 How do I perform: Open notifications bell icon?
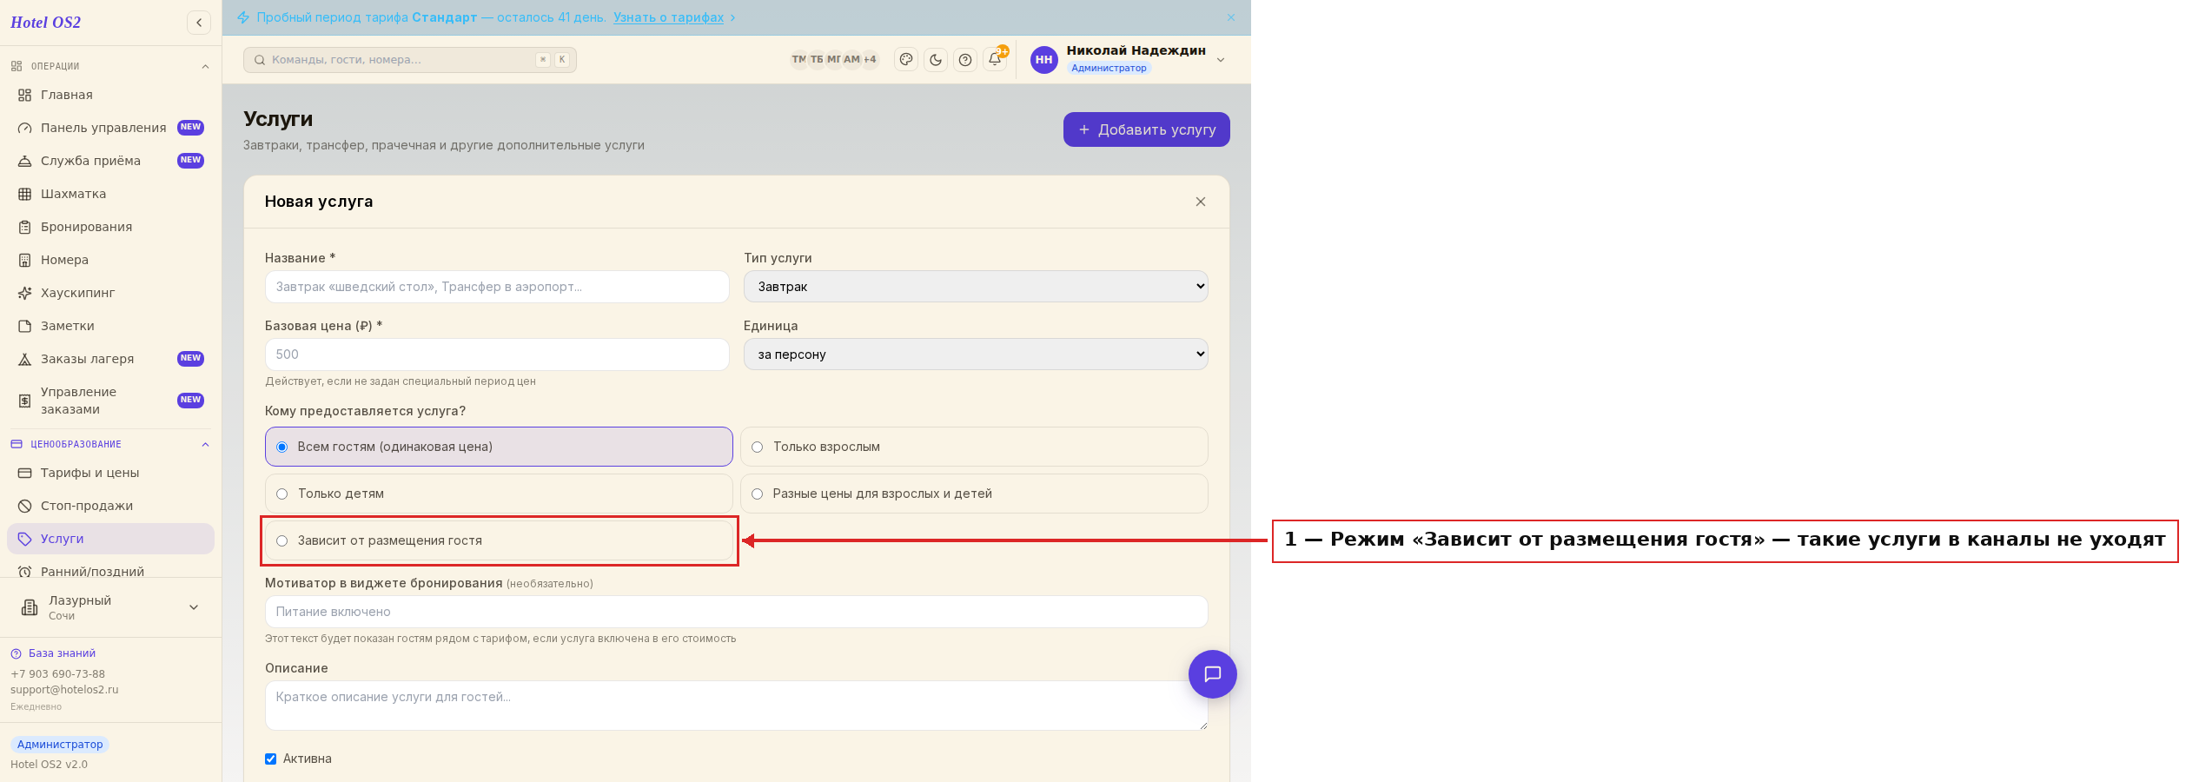point(995,60)
